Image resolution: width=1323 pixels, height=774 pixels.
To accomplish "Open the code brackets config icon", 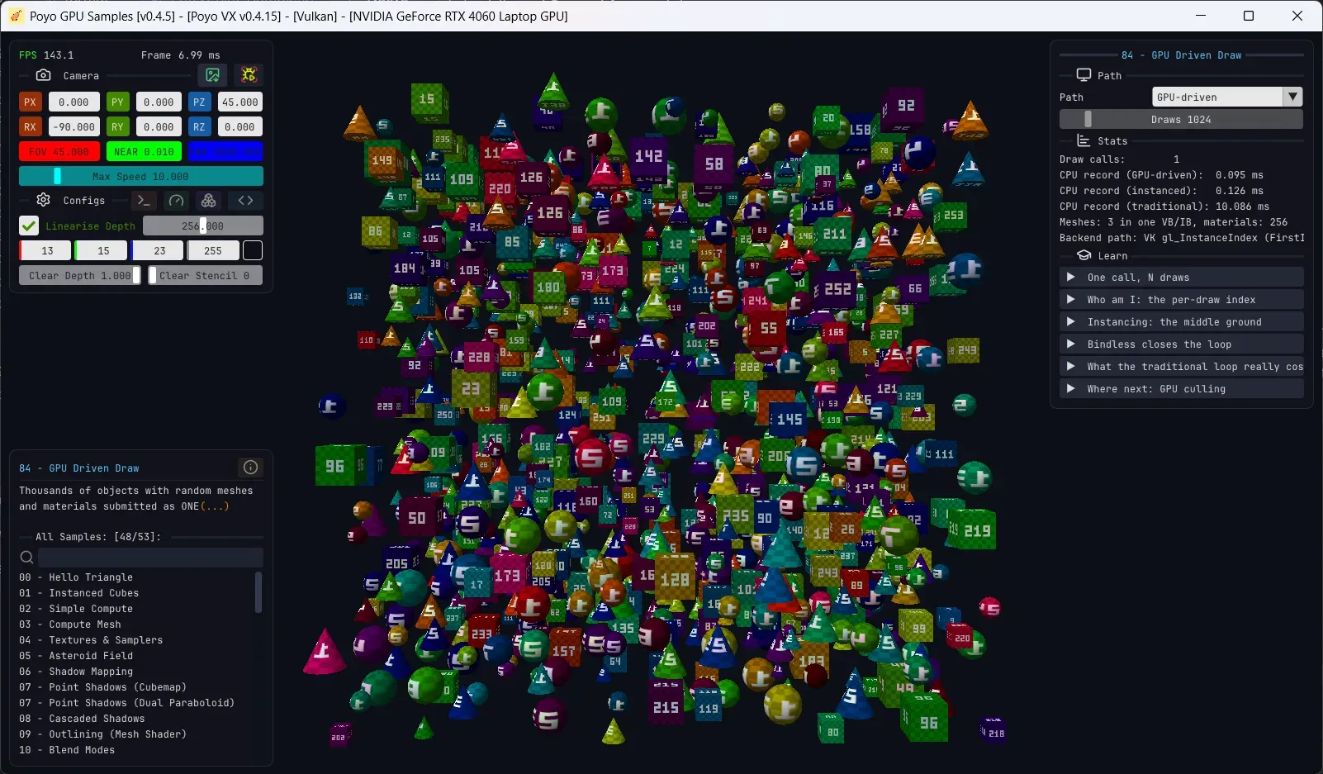I will click(245, 201).
